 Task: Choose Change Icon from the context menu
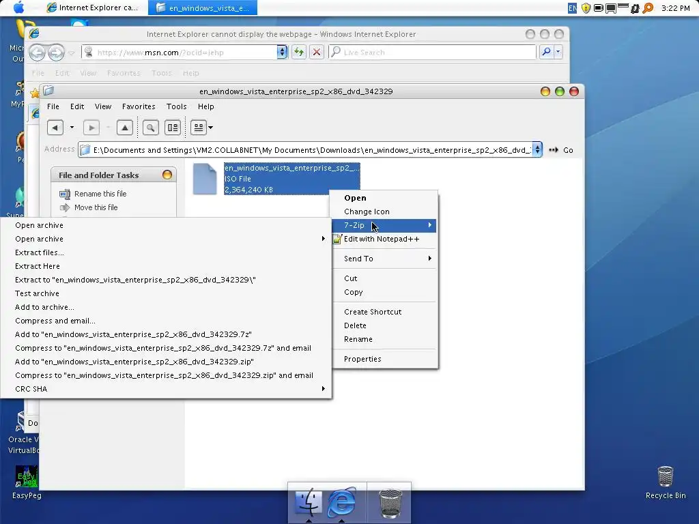pos(384,212)
